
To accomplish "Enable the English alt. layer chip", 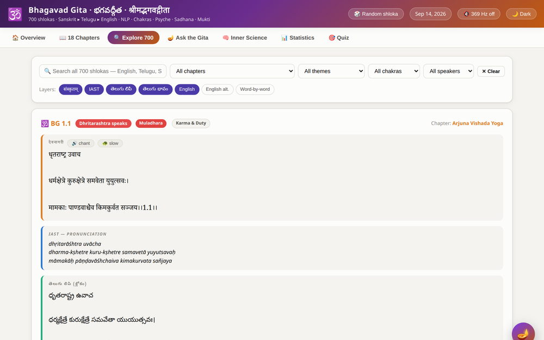I will coord(218,89).
